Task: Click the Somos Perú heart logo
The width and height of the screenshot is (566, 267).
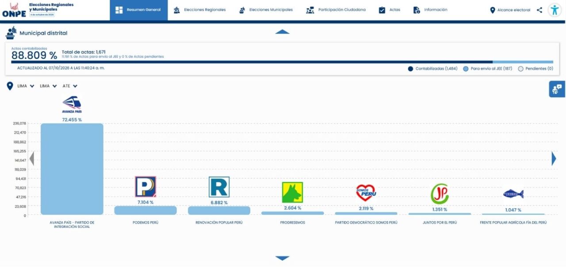Action: (x=366, y=193)
